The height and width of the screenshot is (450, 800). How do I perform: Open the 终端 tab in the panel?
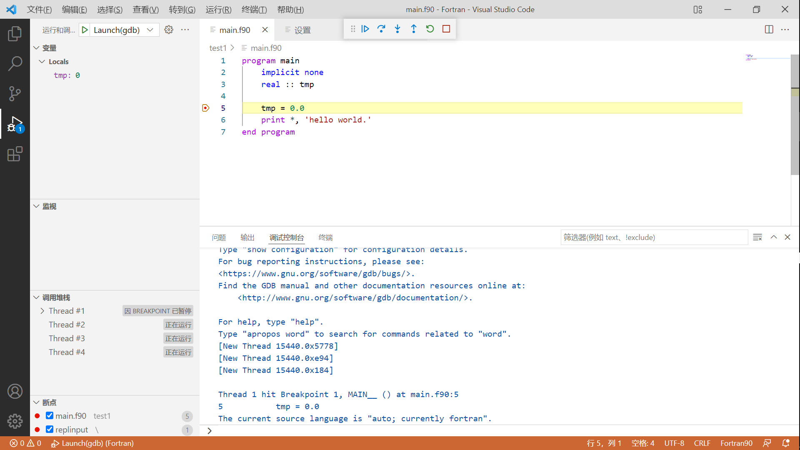pyautogui.click(x=325, y=237)
